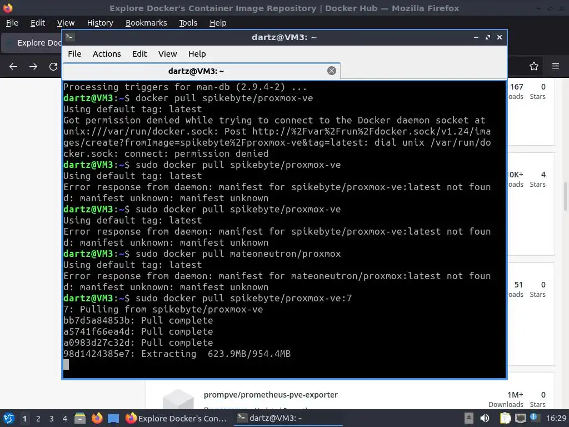The height and width of the screenshot is (427, 569).
Task: Open the Firefox hamburger application menu
Action: click(556, 66)
